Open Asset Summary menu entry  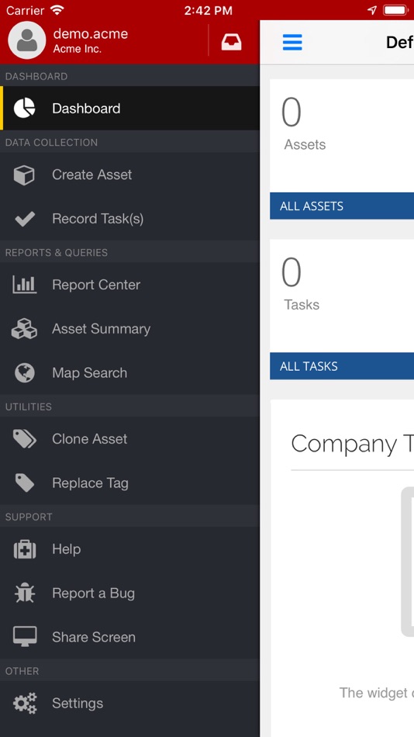(129, 329)
